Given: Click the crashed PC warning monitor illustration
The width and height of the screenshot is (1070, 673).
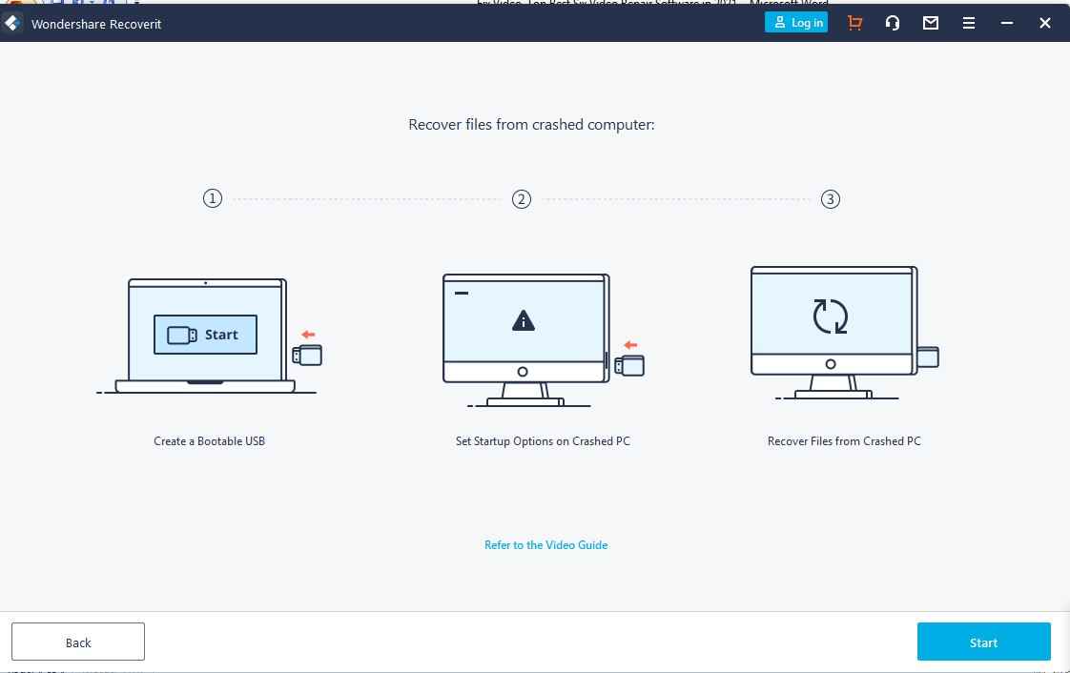Looking at the screenshot, I should pyautogui.click(x=544, y=339).
